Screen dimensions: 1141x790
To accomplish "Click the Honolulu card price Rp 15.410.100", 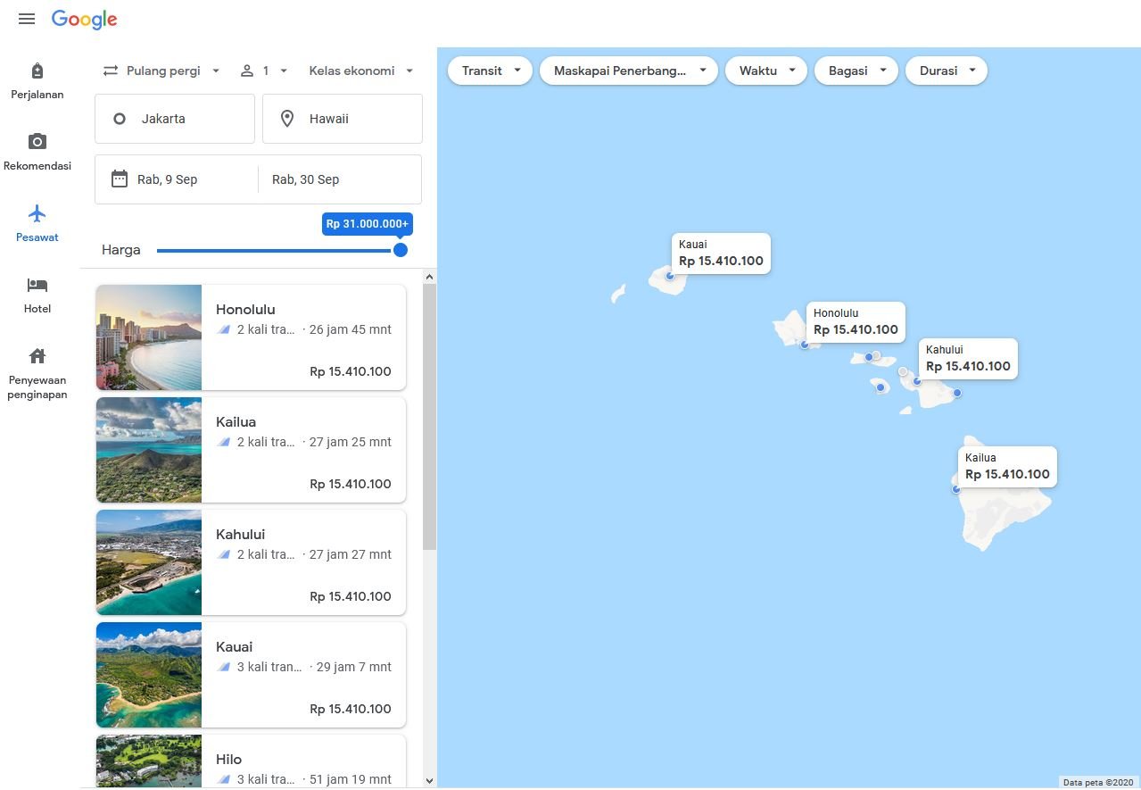I will click(351, 371).
